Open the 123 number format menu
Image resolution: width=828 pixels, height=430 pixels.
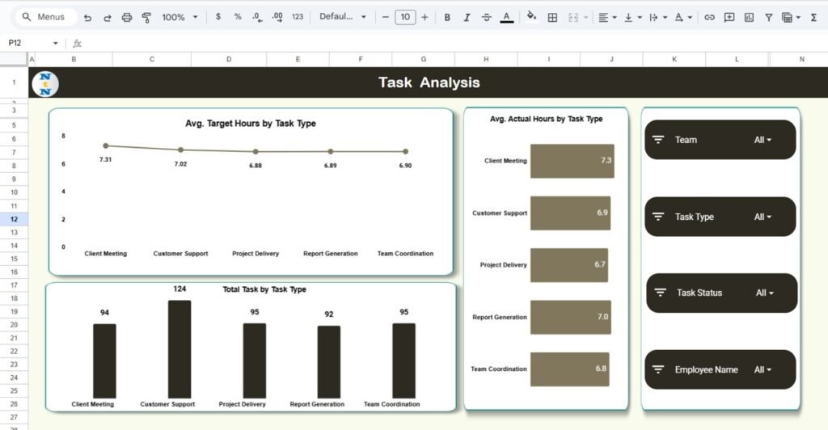pyautogui.click(x=298, y=17)
